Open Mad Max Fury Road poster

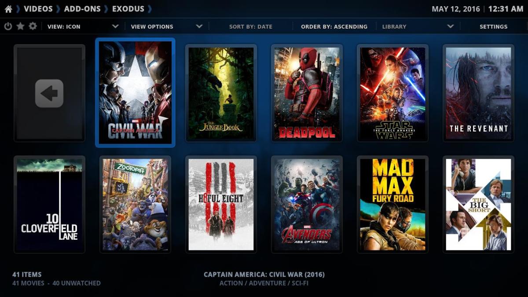point(392,205)
